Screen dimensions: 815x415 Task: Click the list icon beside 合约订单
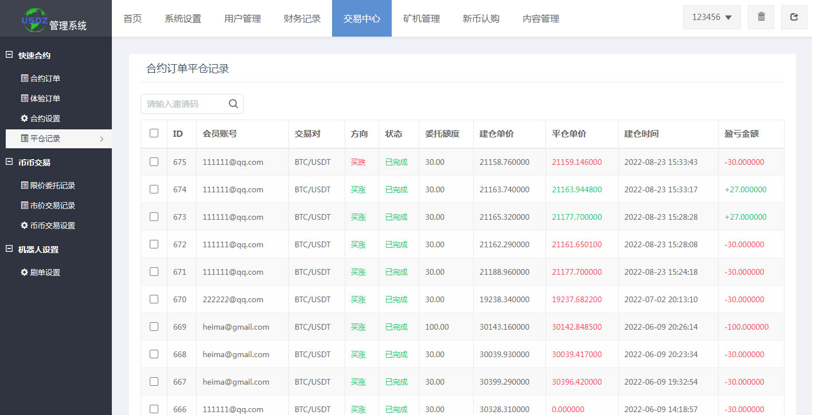24,78
